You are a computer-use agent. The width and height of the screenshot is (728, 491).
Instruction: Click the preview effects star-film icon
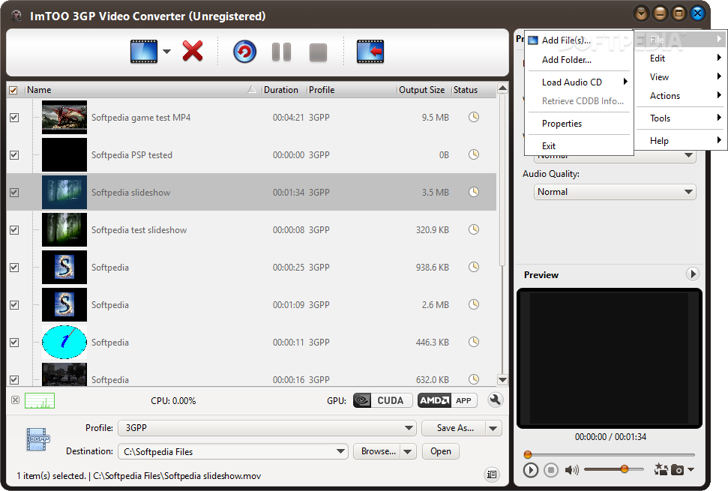tap(661, 470)
